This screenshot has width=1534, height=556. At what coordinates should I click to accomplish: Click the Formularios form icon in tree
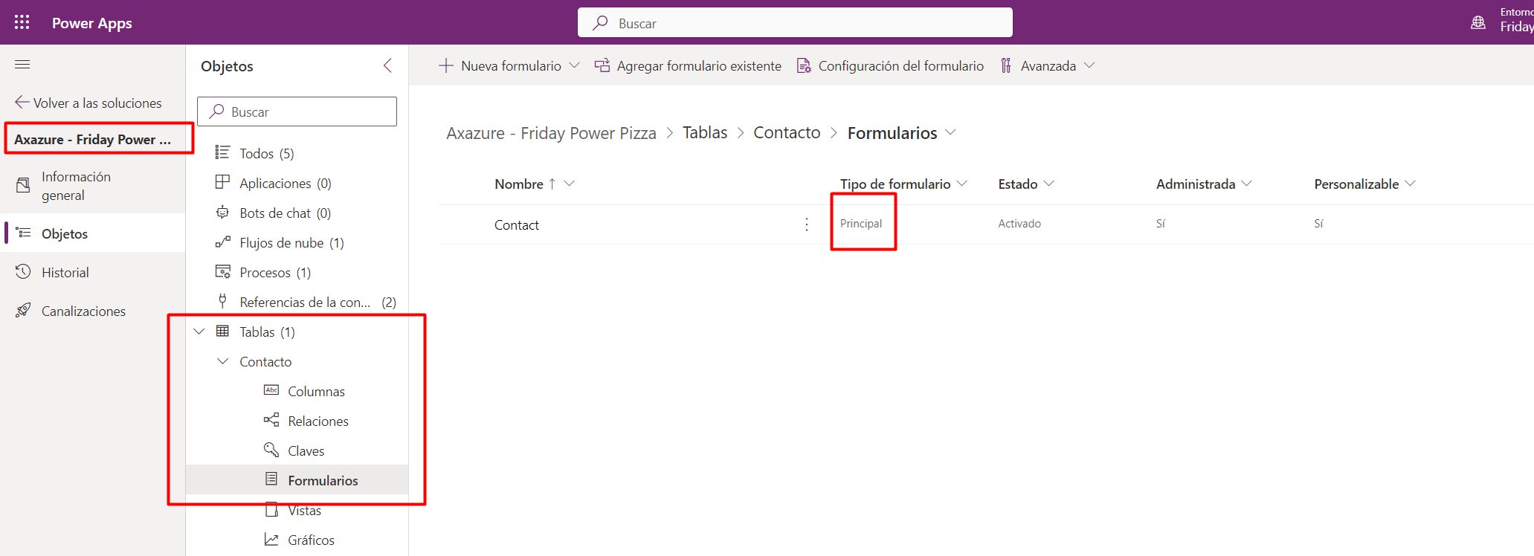pos(271,479)
